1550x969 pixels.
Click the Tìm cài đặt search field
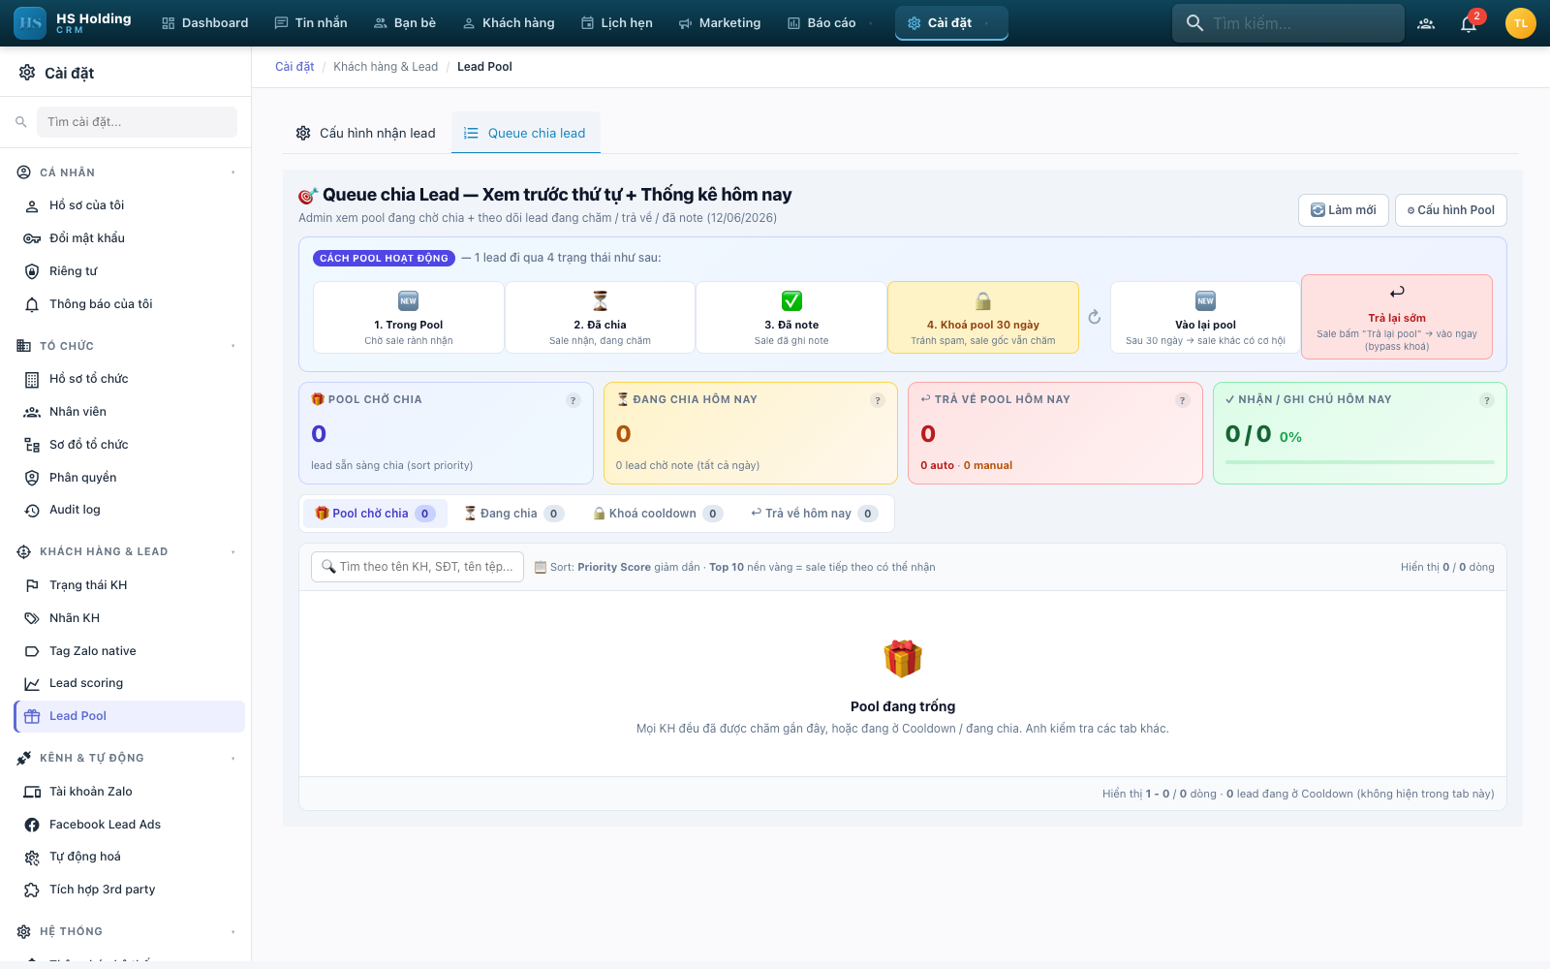coord(137,122)
